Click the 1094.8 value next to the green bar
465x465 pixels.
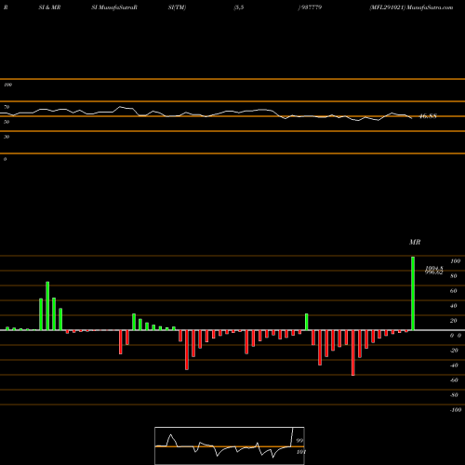434,268
